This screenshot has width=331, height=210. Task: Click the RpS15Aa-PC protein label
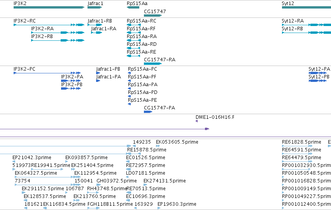pyautogui.click(x=142, y=69)
